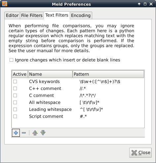This screenshot has width=156, height=163.
Task: Switch to the Encoding tab
Action: pos(81,15)
